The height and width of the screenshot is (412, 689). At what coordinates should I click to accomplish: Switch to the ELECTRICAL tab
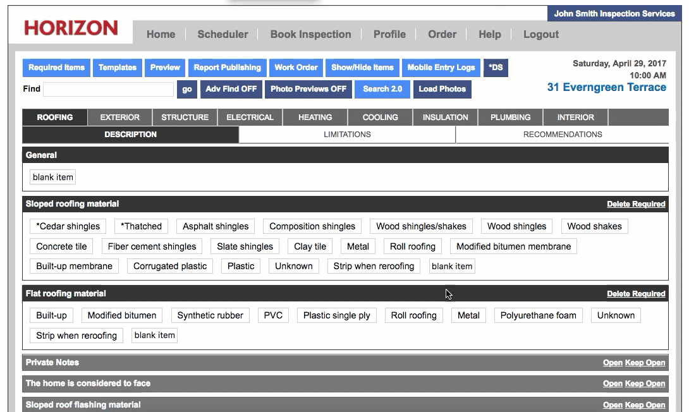pos(250,118)
